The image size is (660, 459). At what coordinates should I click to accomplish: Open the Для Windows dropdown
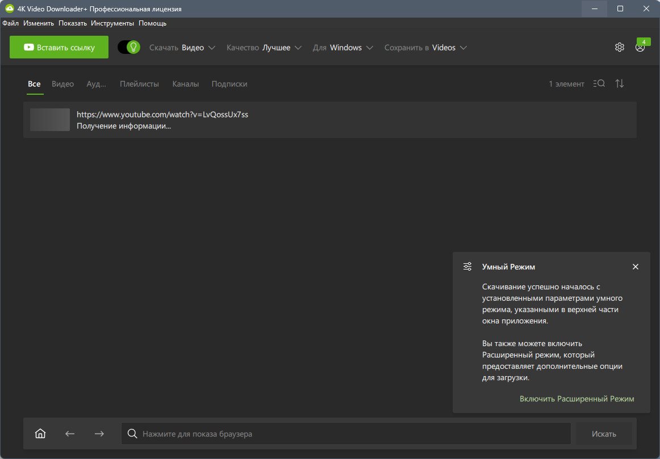point(342,48)
